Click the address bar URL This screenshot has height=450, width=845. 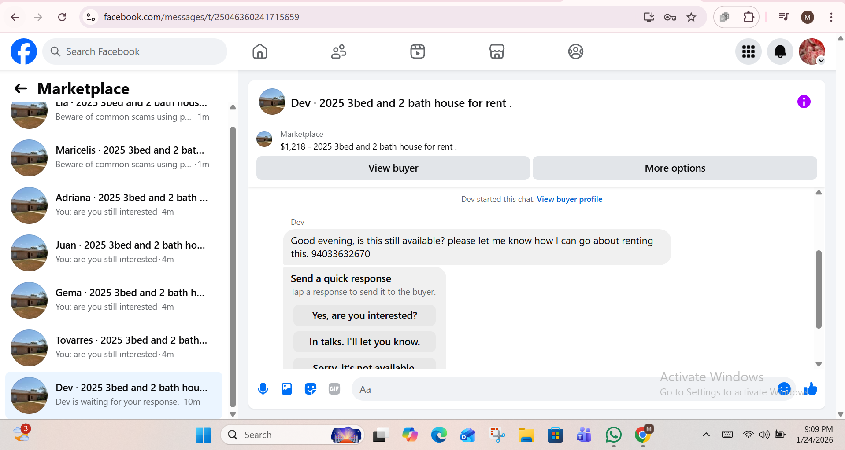pyautogui.click(x=201, y=17)
